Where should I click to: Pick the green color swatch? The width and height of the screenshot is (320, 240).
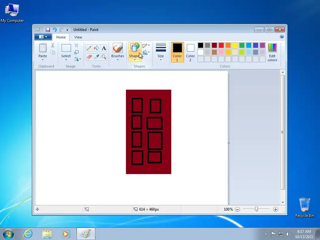point(242,45)
